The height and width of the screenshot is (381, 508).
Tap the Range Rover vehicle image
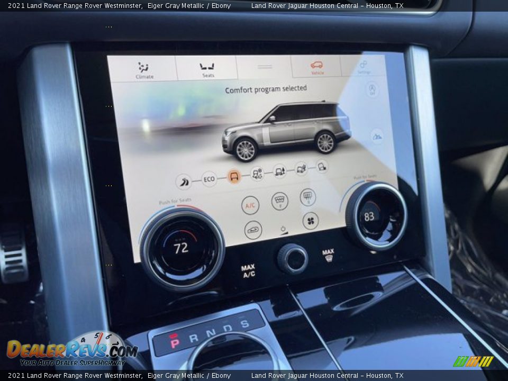[286, 132]
